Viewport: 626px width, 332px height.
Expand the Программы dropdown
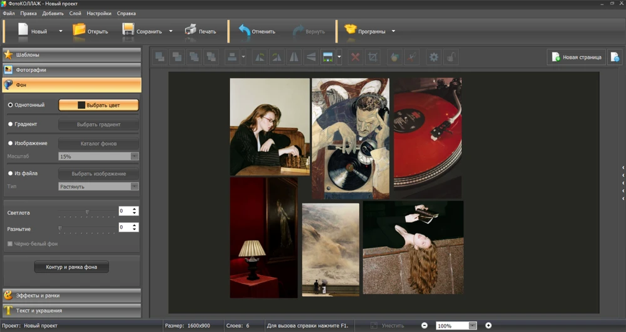[x=393, y=31]
